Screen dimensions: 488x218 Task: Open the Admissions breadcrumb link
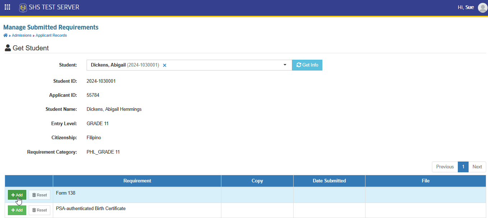pos(22,35)
